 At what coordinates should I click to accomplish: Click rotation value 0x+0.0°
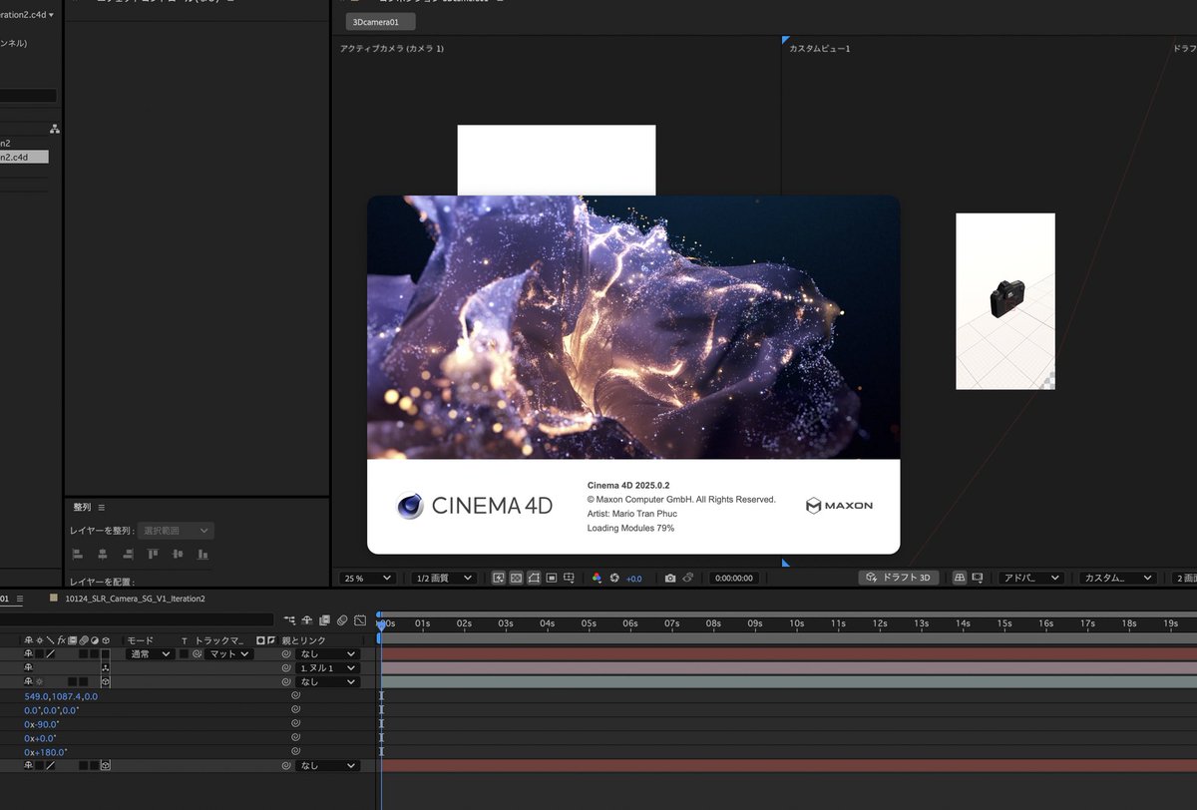pyautogui.click(x=40, y=738)
